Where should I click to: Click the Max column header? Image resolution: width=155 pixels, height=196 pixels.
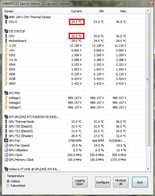pos(117,11)
